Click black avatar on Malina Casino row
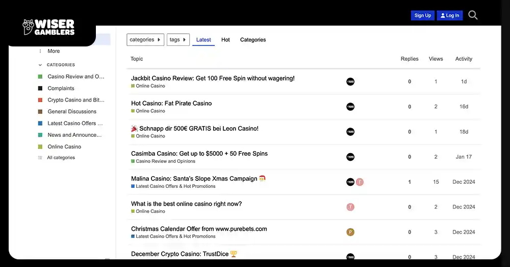The image size is (510, 267). (x=350, y=182)
